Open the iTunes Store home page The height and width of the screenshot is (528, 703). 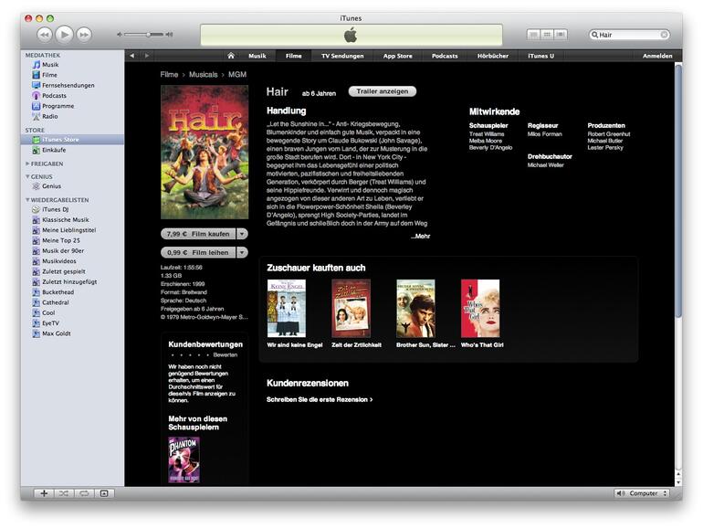pos(231,56)
